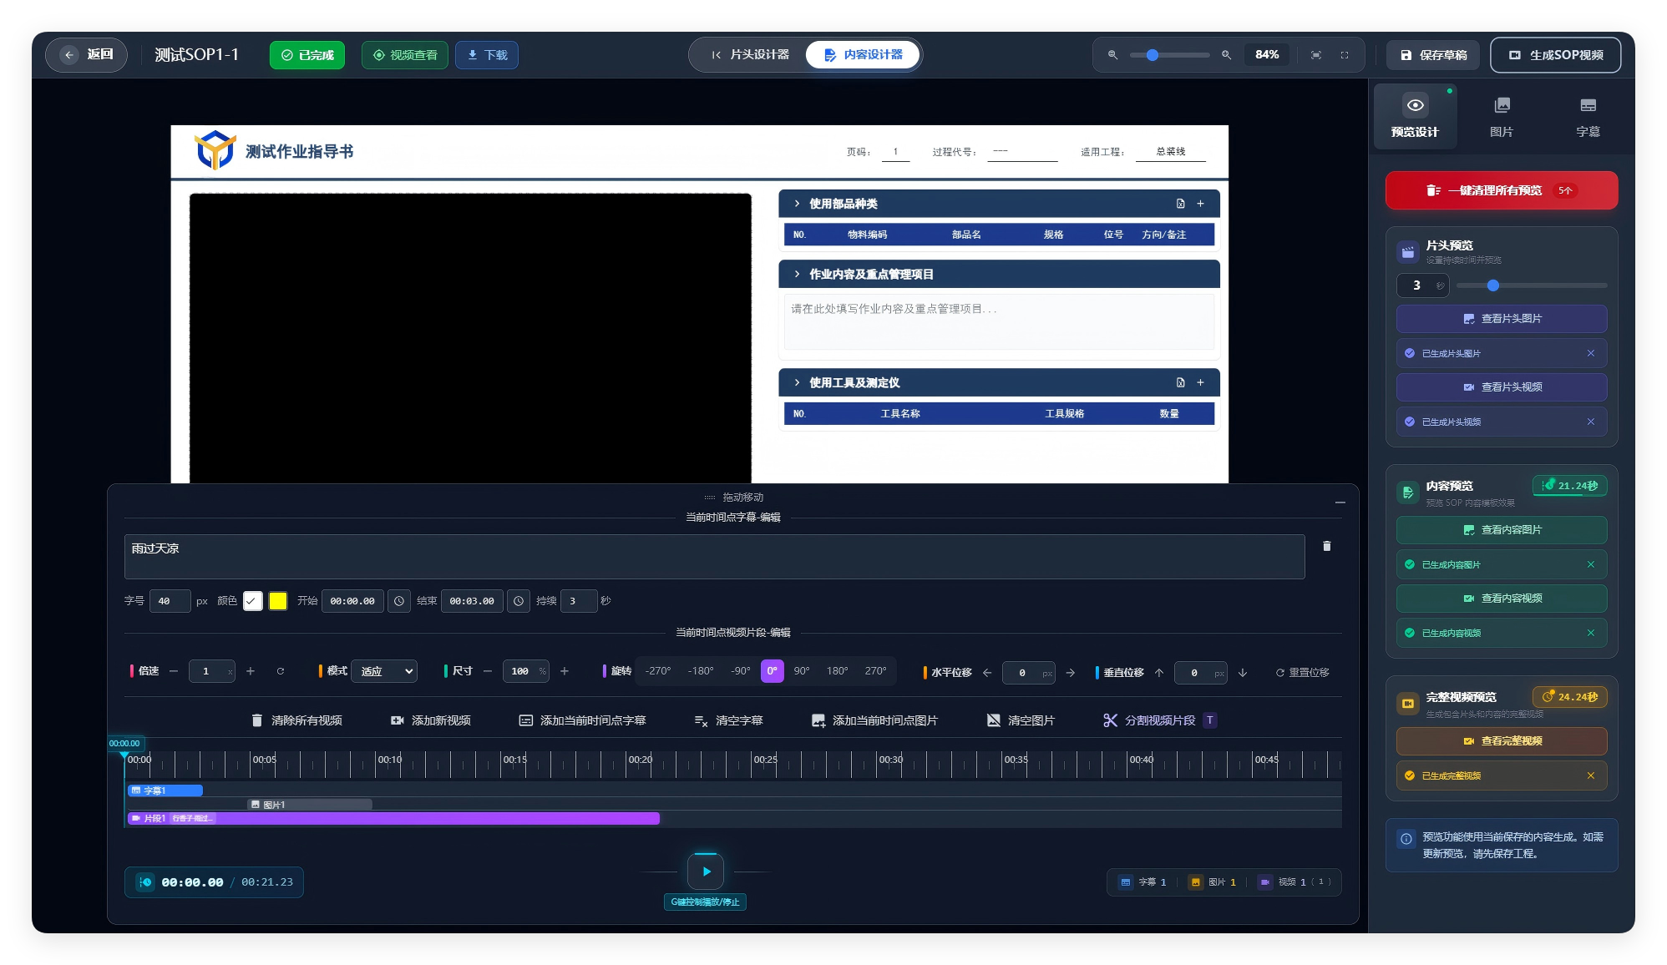The width and height of the screenshot is (1667, 965).
Task: Click the 下载 button
Action: 487,55
